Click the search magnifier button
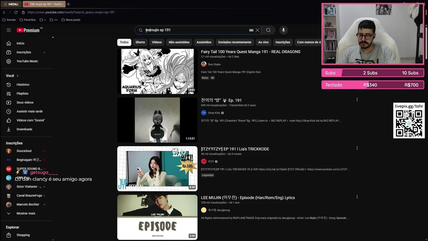Viewport: 428px width, 241px height. click(268, 30)
